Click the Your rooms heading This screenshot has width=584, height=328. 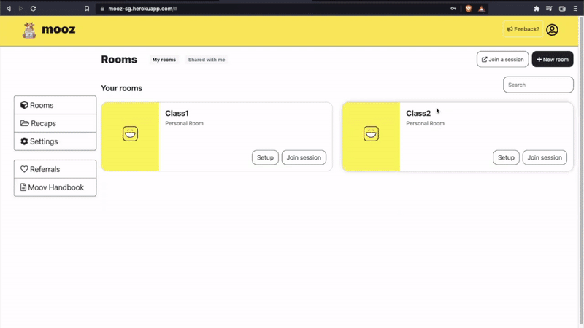121,88
